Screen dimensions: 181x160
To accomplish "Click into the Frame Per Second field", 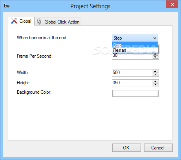I will [x=132, y=56].
